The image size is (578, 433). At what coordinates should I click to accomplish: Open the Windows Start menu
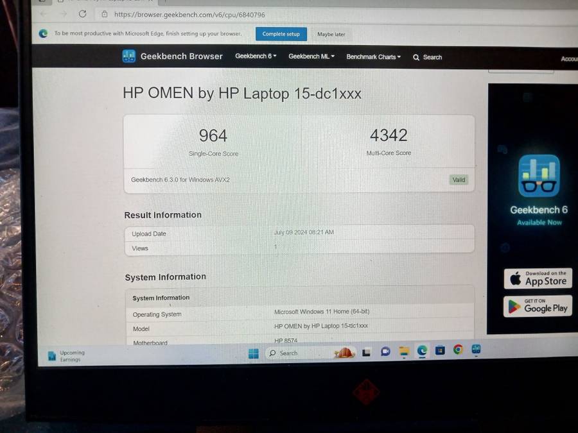(254, 353)
